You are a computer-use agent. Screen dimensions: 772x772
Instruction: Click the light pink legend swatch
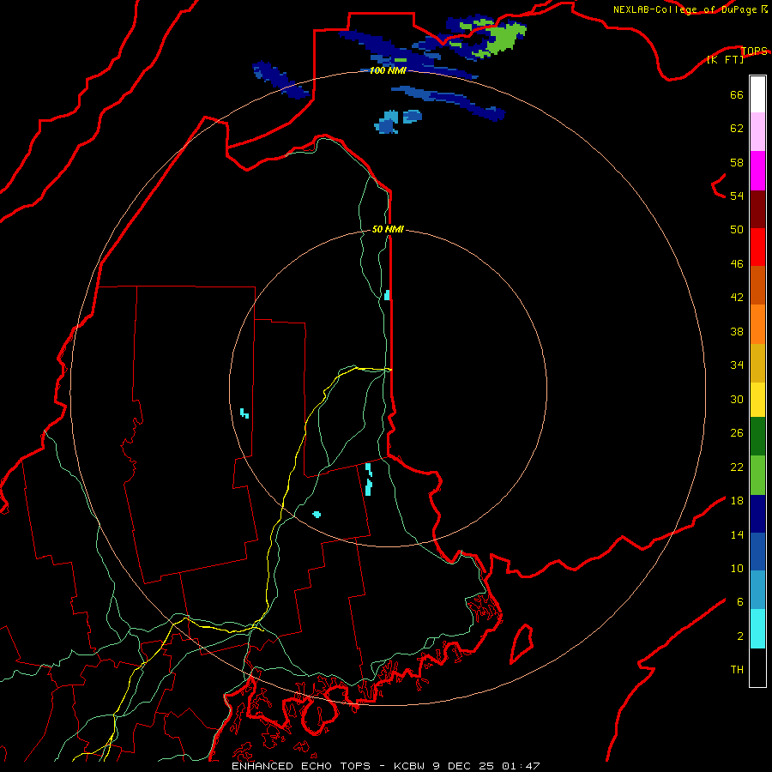(x=757, y=131)
